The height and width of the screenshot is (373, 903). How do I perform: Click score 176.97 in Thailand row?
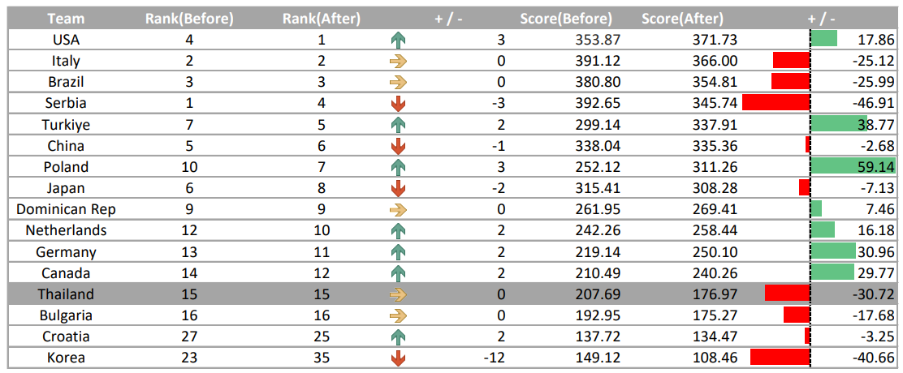pyautogui.click(x=715, y=295)
